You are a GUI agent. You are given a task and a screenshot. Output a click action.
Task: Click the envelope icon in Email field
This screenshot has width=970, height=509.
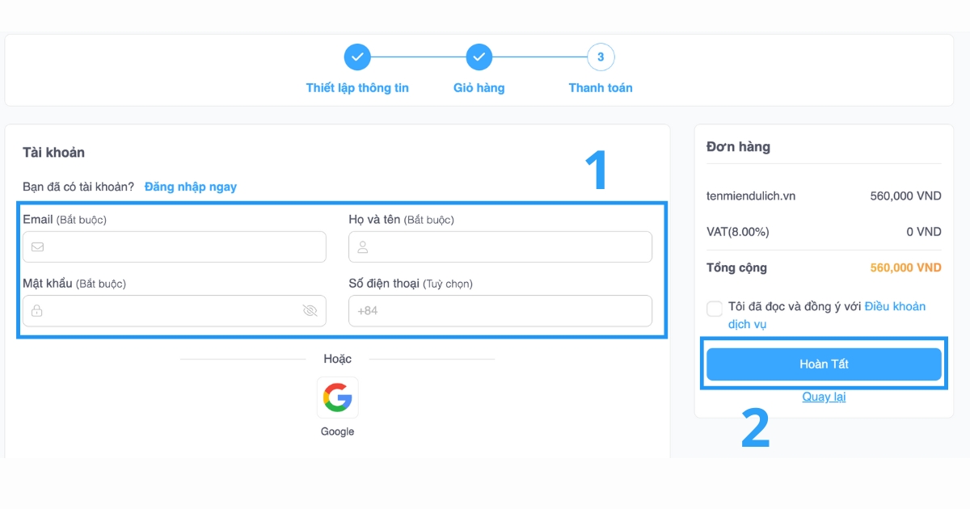[37, 247]
